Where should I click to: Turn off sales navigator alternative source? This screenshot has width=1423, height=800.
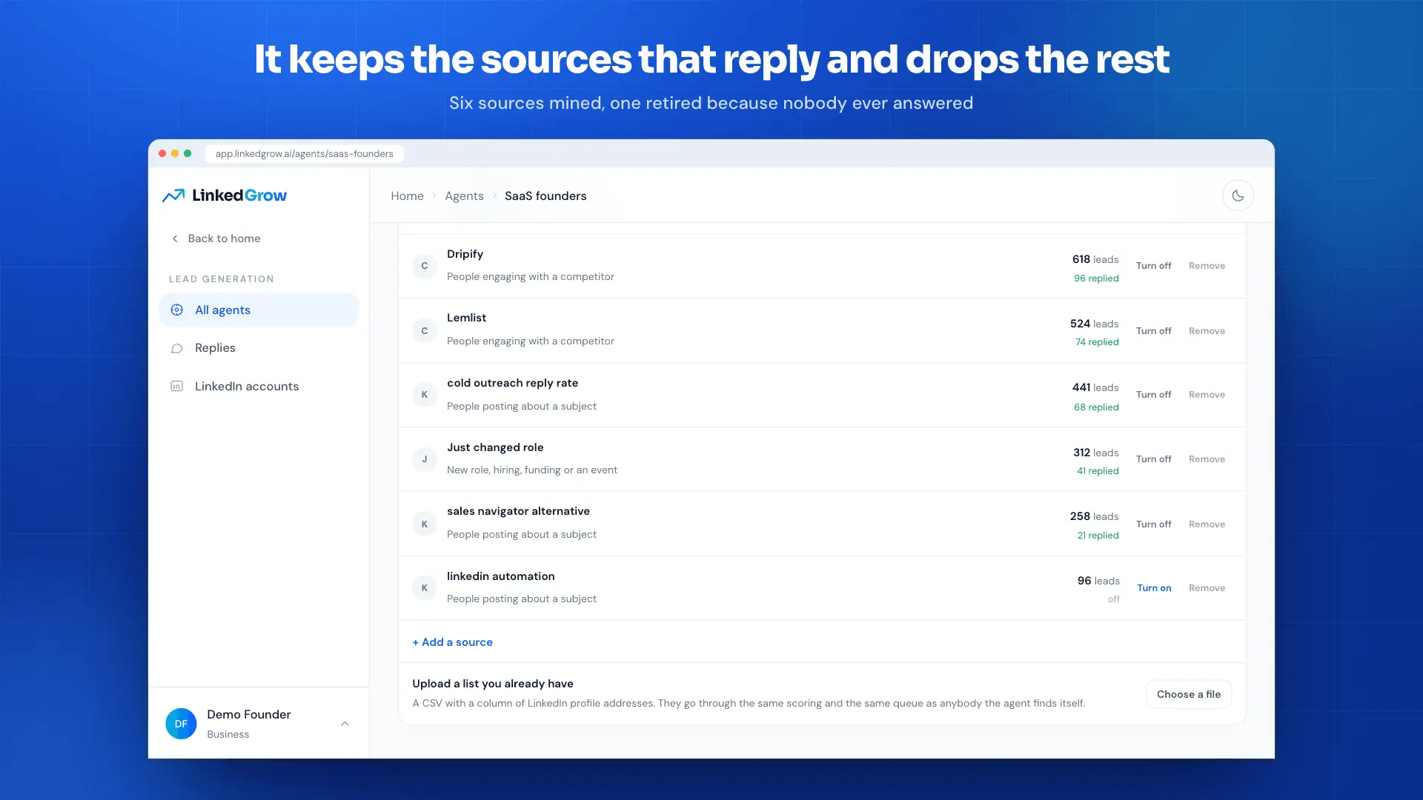click(x=1154, y=524)
